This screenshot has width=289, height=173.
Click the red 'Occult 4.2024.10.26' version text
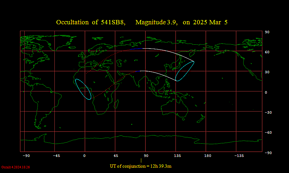click(x=15, y=167)
